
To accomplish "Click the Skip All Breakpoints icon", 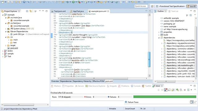I will click(28, 2).
